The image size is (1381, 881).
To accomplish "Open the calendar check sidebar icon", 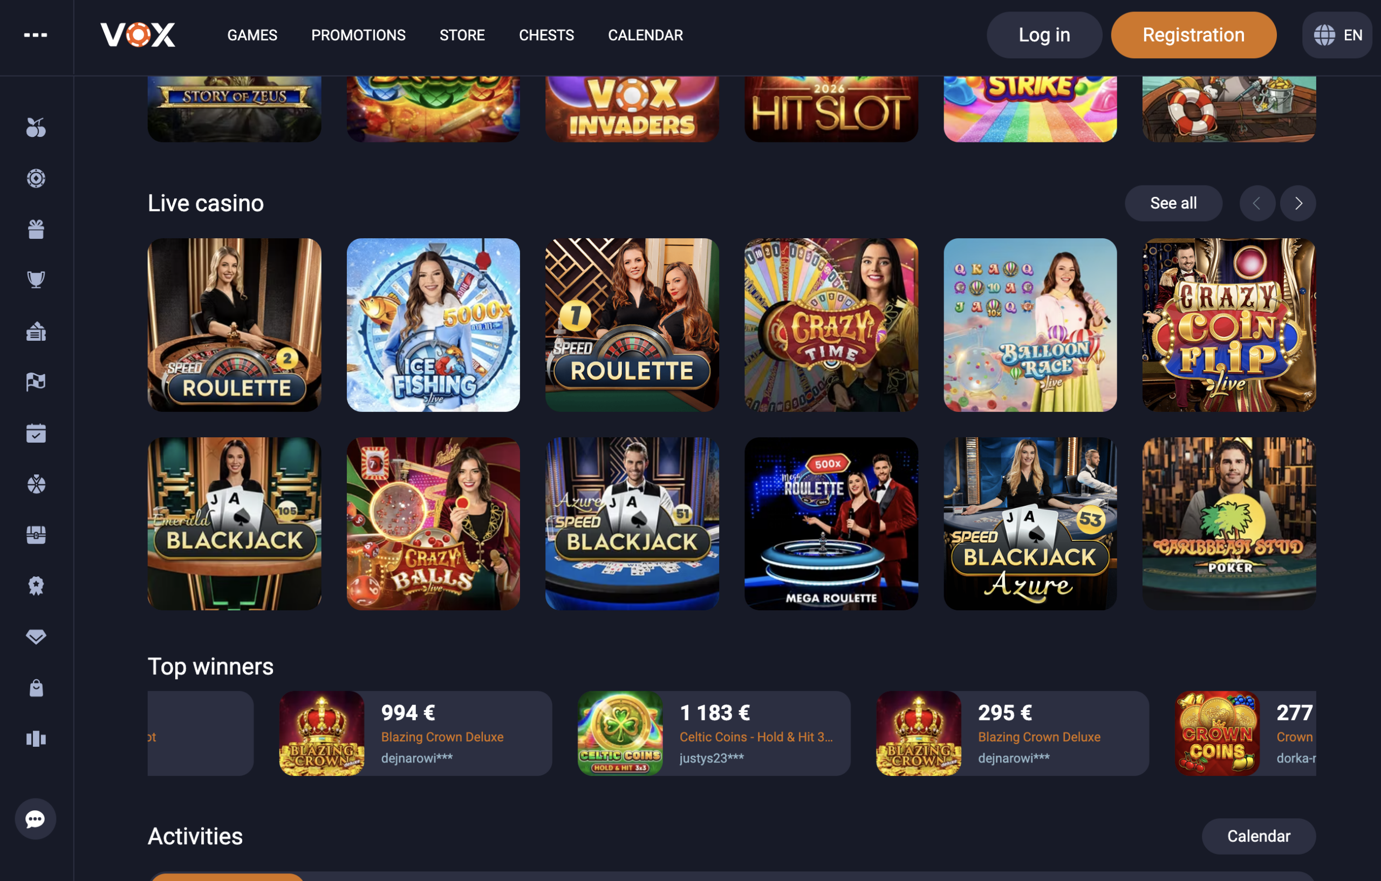I will 36,433.
